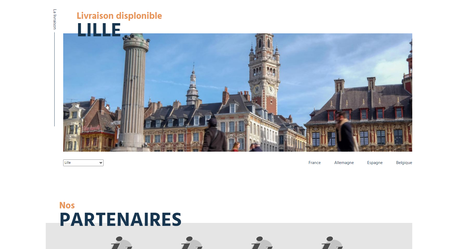The image size is (458, 249).
Task: Click the second partner logo icon
Action: point(192,243)
